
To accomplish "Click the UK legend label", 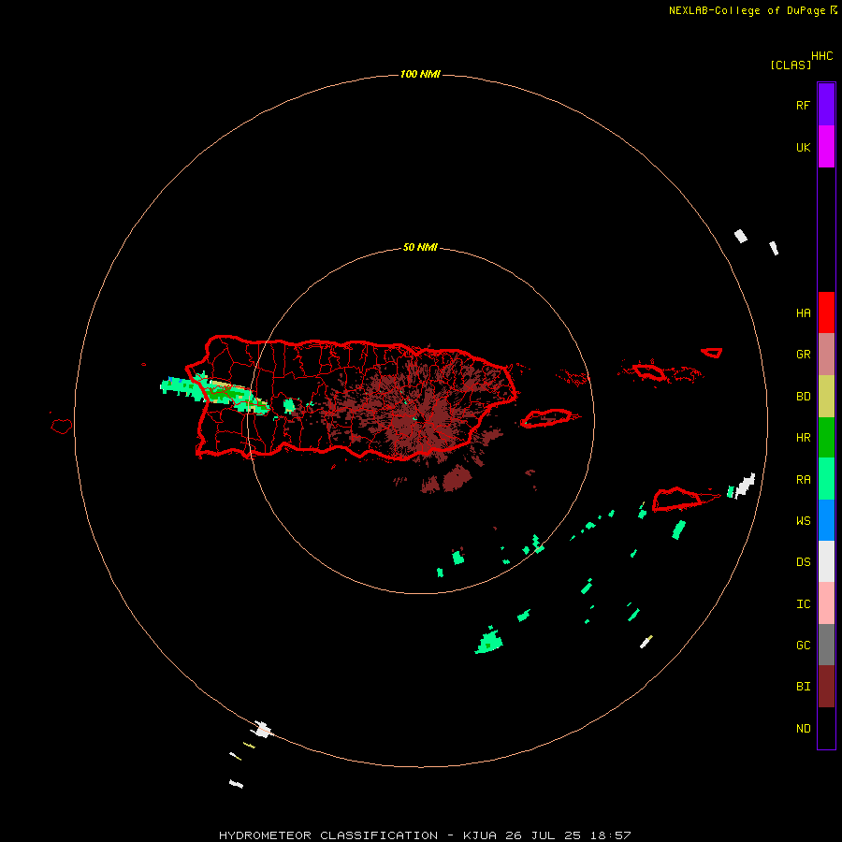I will tap(803, 147).
